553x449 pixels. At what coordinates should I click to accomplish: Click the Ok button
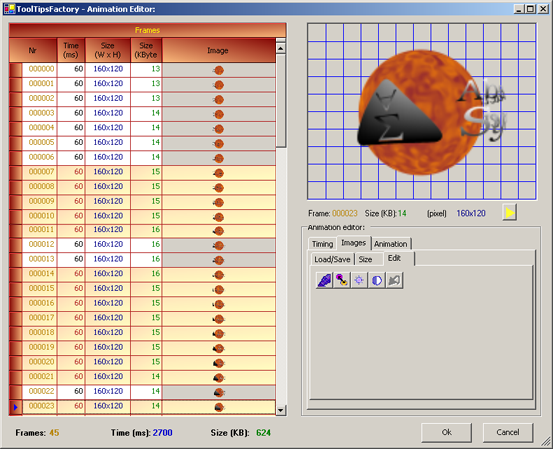coord(446,432)
